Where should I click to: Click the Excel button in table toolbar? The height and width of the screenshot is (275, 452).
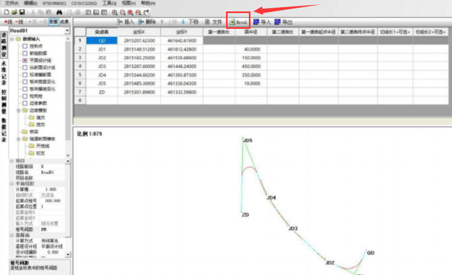pos(239,22)
